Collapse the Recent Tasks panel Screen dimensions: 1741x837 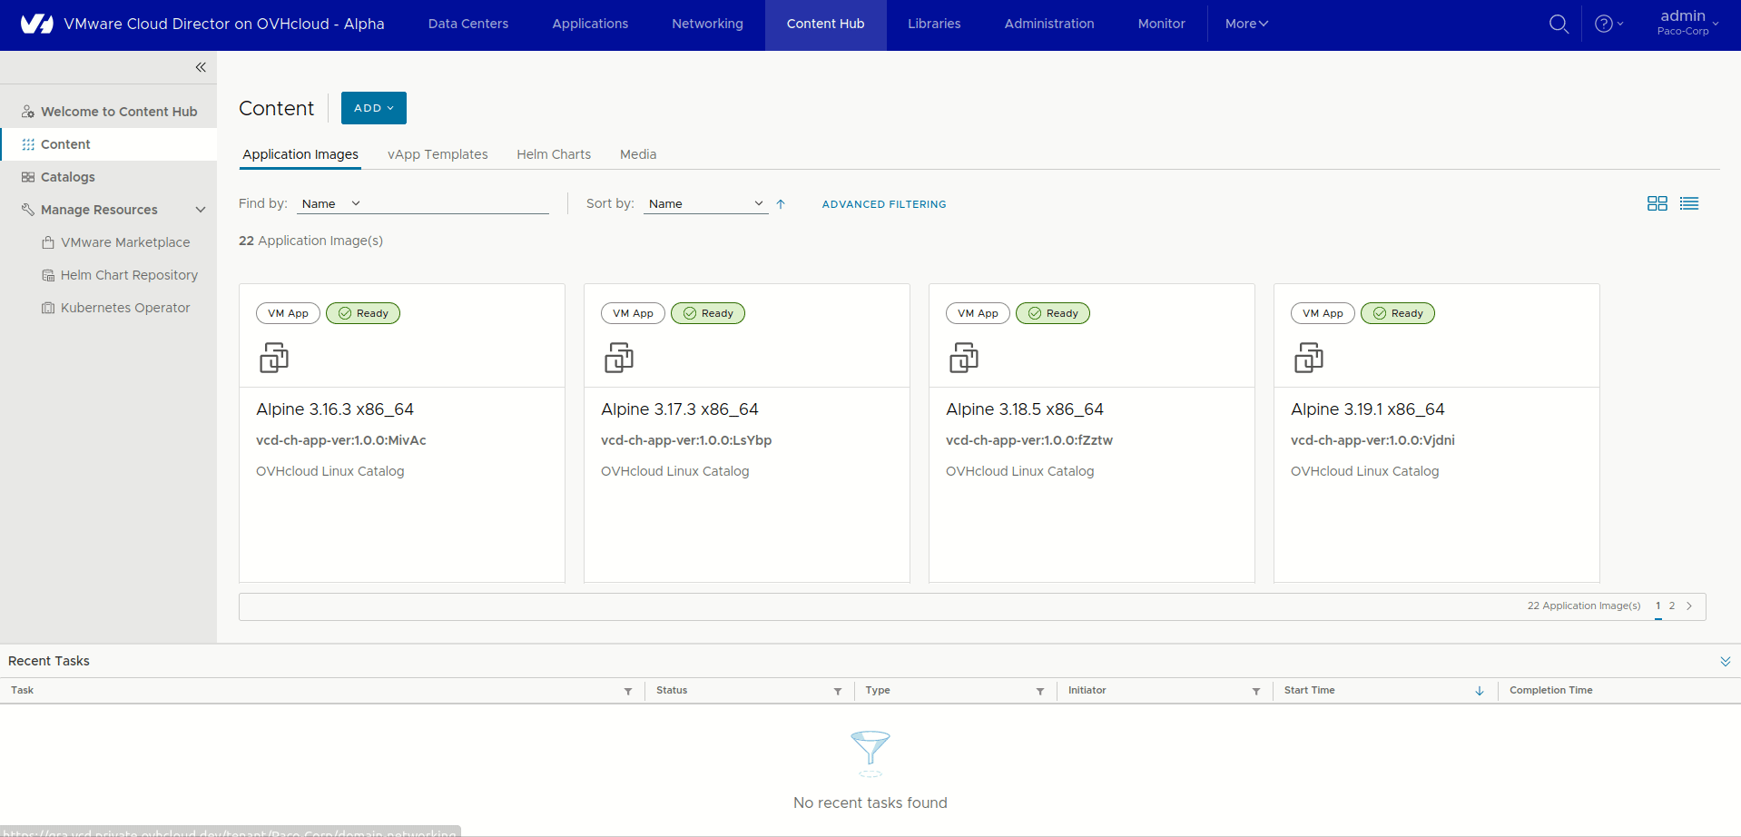[1726, 661]
